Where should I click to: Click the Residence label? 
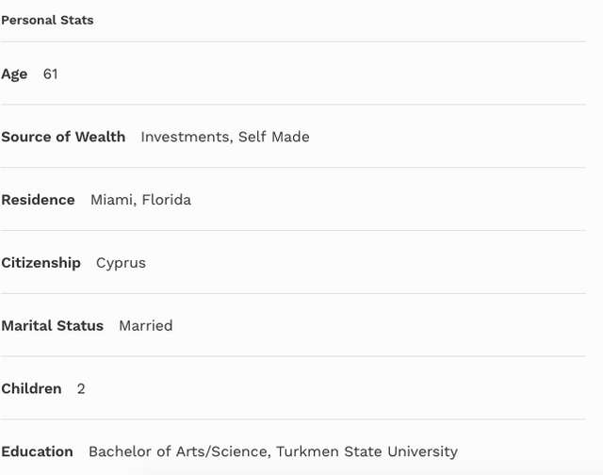38,200
